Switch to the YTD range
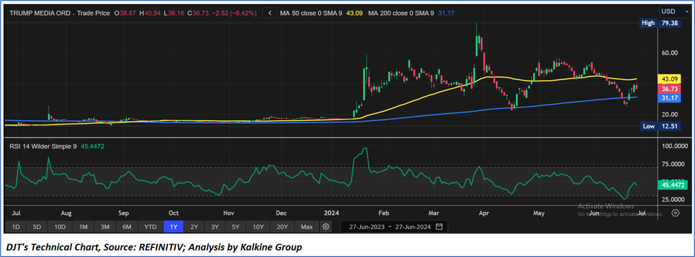695x257 pixels. coord(151,226)
